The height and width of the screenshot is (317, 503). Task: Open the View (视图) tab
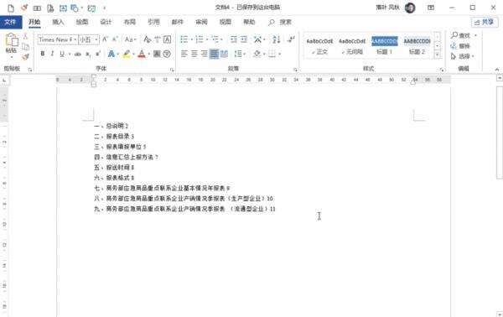click(226, 22)
